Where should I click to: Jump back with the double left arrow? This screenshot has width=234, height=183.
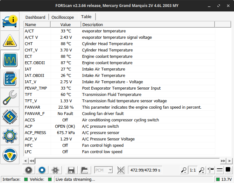pyautogui.click(x=32, y=161)
